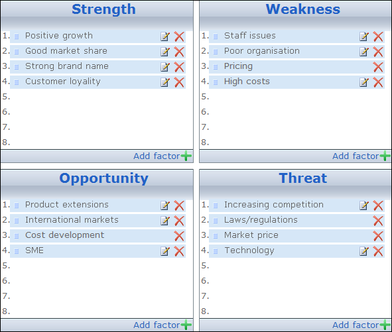Remove the Laws/regulations threat
The height and width of the screenshot is (332, 392).
[x=378, y=221]
